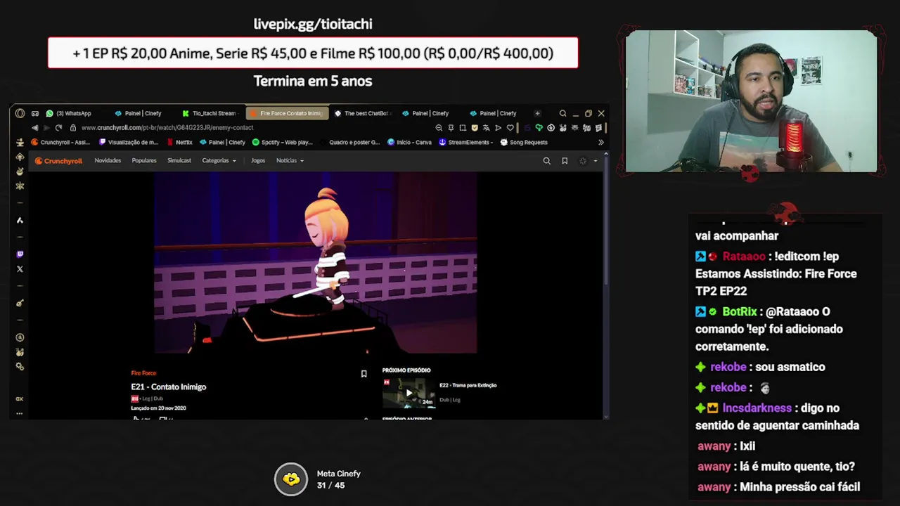900x506 pixels.
Task: Open the X (Twitter) sidebar panel
Action: pos(20,269)
